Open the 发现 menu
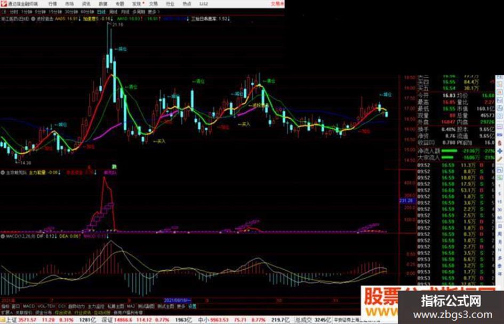Screen dimensions: 504x324 (x=137, y=4)
